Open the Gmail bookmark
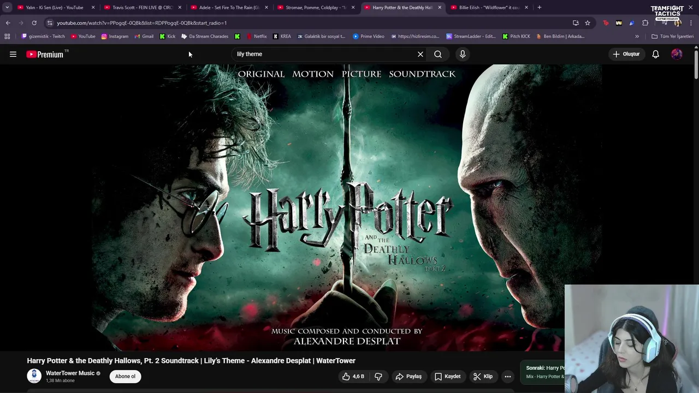 point(144,37)
